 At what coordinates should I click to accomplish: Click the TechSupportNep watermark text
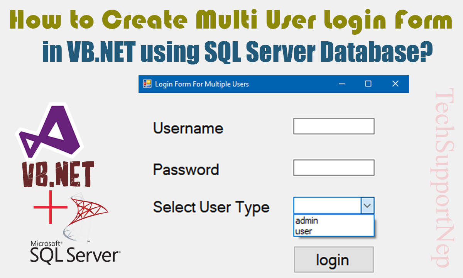442,178
